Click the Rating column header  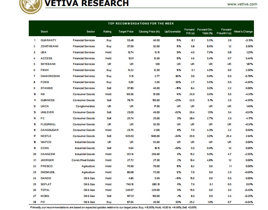click(107, 32)
